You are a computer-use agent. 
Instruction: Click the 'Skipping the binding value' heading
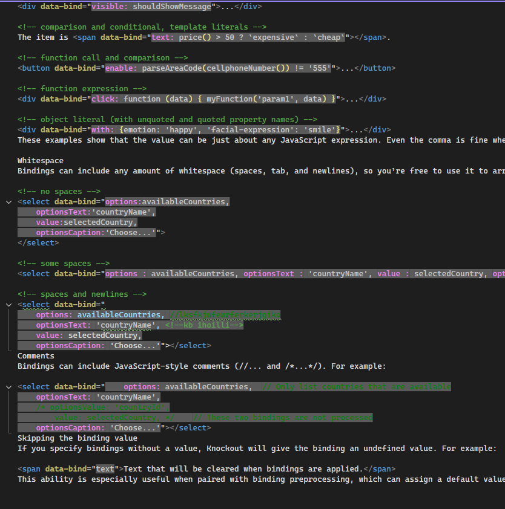77,438
